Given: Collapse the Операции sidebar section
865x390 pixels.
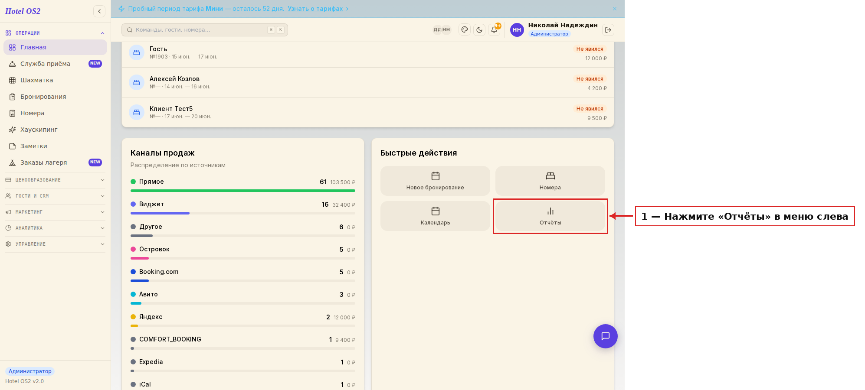Looking at the screenshot, I should [55, 33].
